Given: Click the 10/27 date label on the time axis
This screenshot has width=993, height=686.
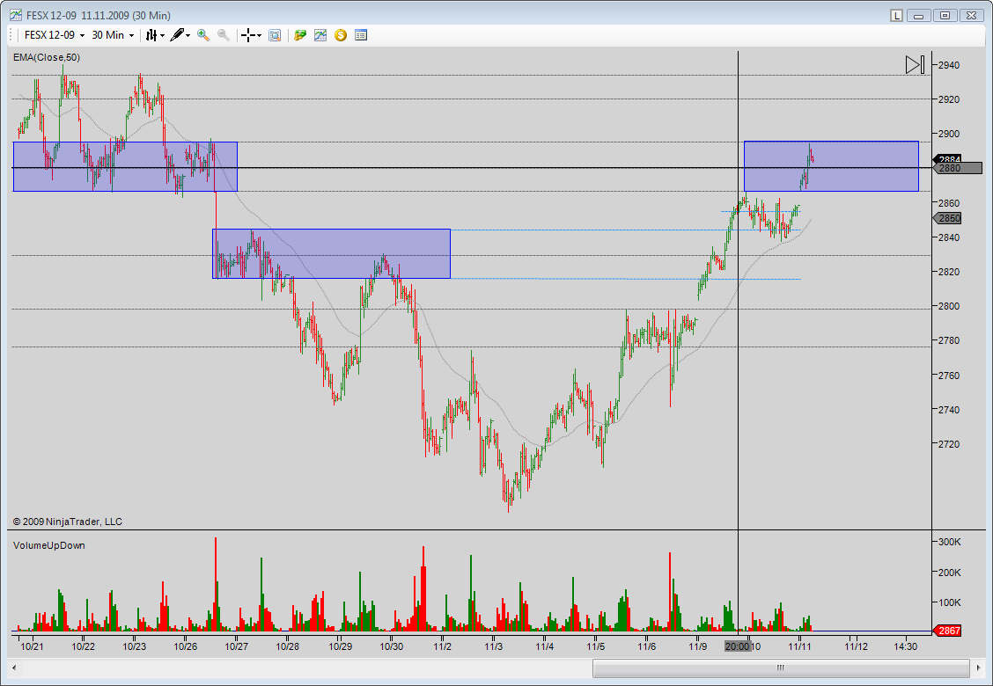Looking at the screenshot, I should 236,646.
